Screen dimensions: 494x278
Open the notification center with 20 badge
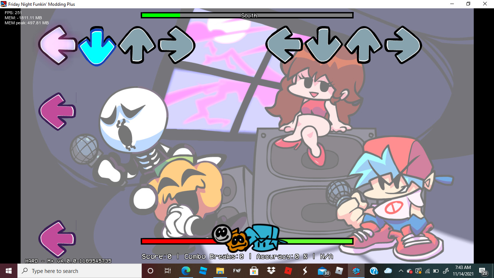pyautogui.click(x=484, y=271)
